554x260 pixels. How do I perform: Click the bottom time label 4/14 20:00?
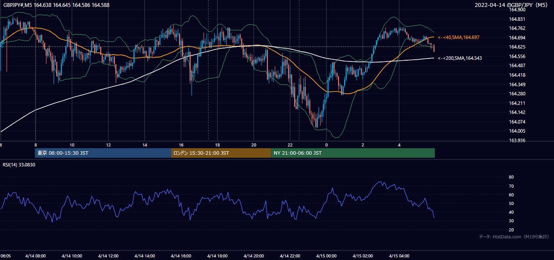point(254,256)
